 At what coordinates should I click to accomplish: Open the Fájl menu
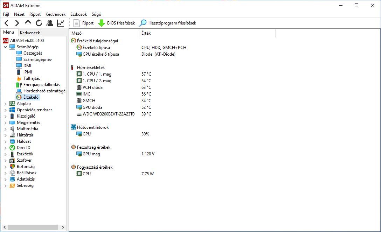coord(6,14)
